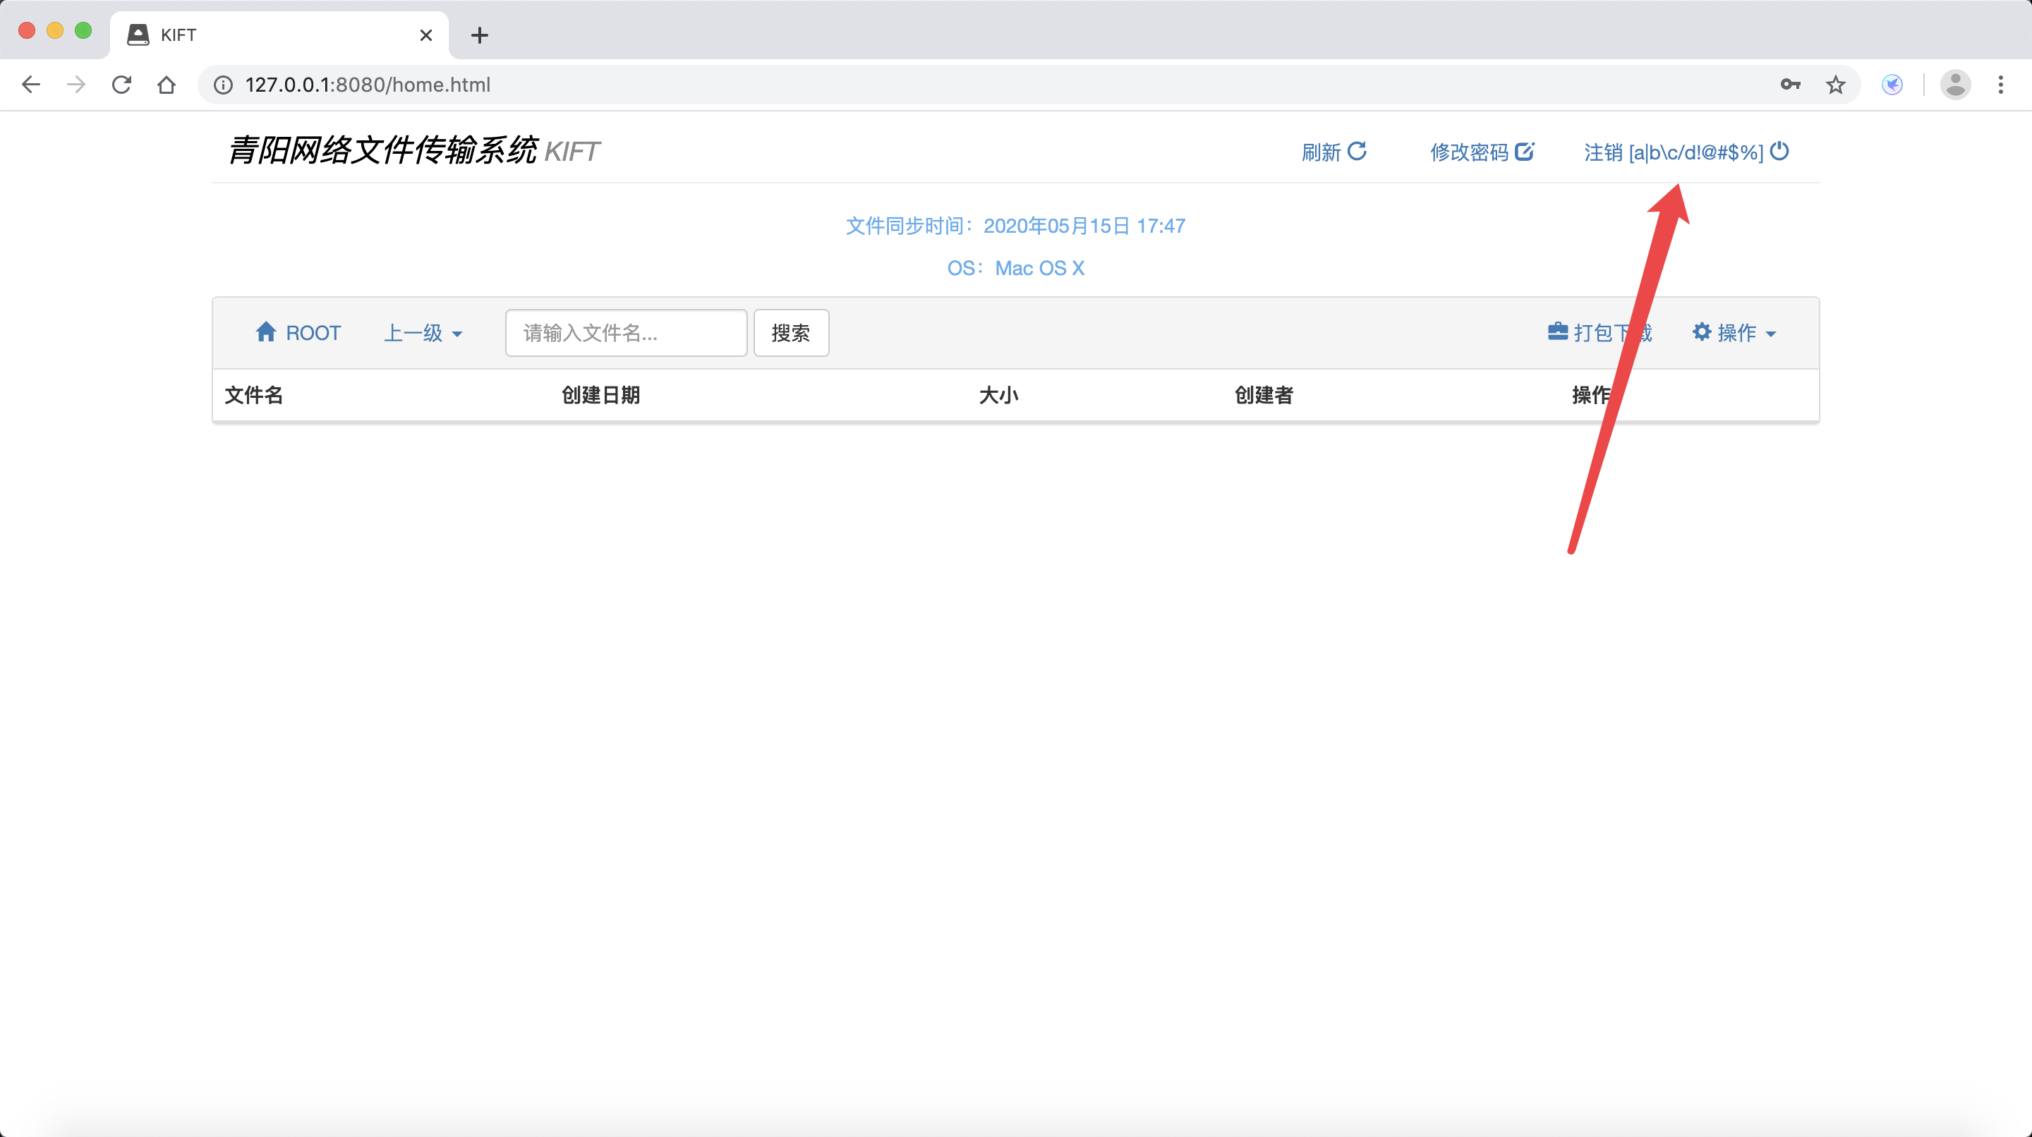The image size is (2032, 1137).
Task: Open the browser home page button
Action: click(x=166, y=85)
